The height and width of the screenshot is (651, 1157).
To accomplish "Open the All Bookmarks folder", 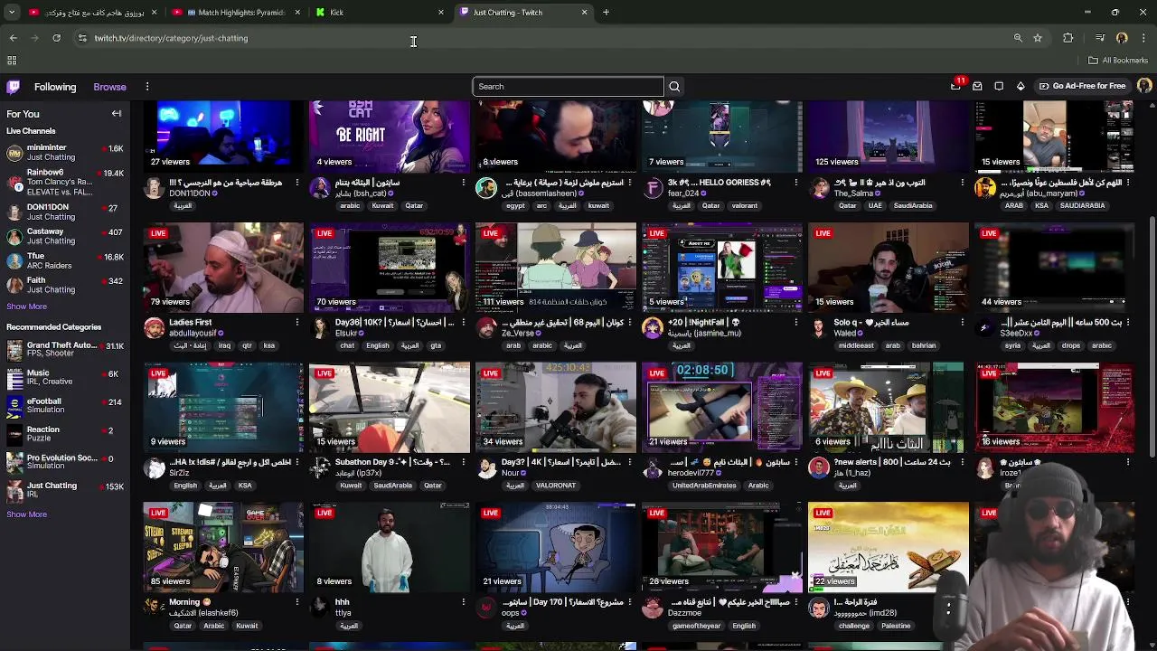I will [1118, 61].
